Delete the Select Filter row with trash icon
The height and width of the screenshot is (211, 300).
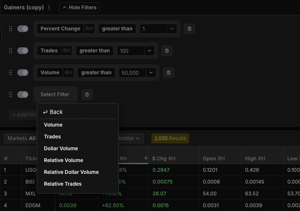click(x=87, y=95)
